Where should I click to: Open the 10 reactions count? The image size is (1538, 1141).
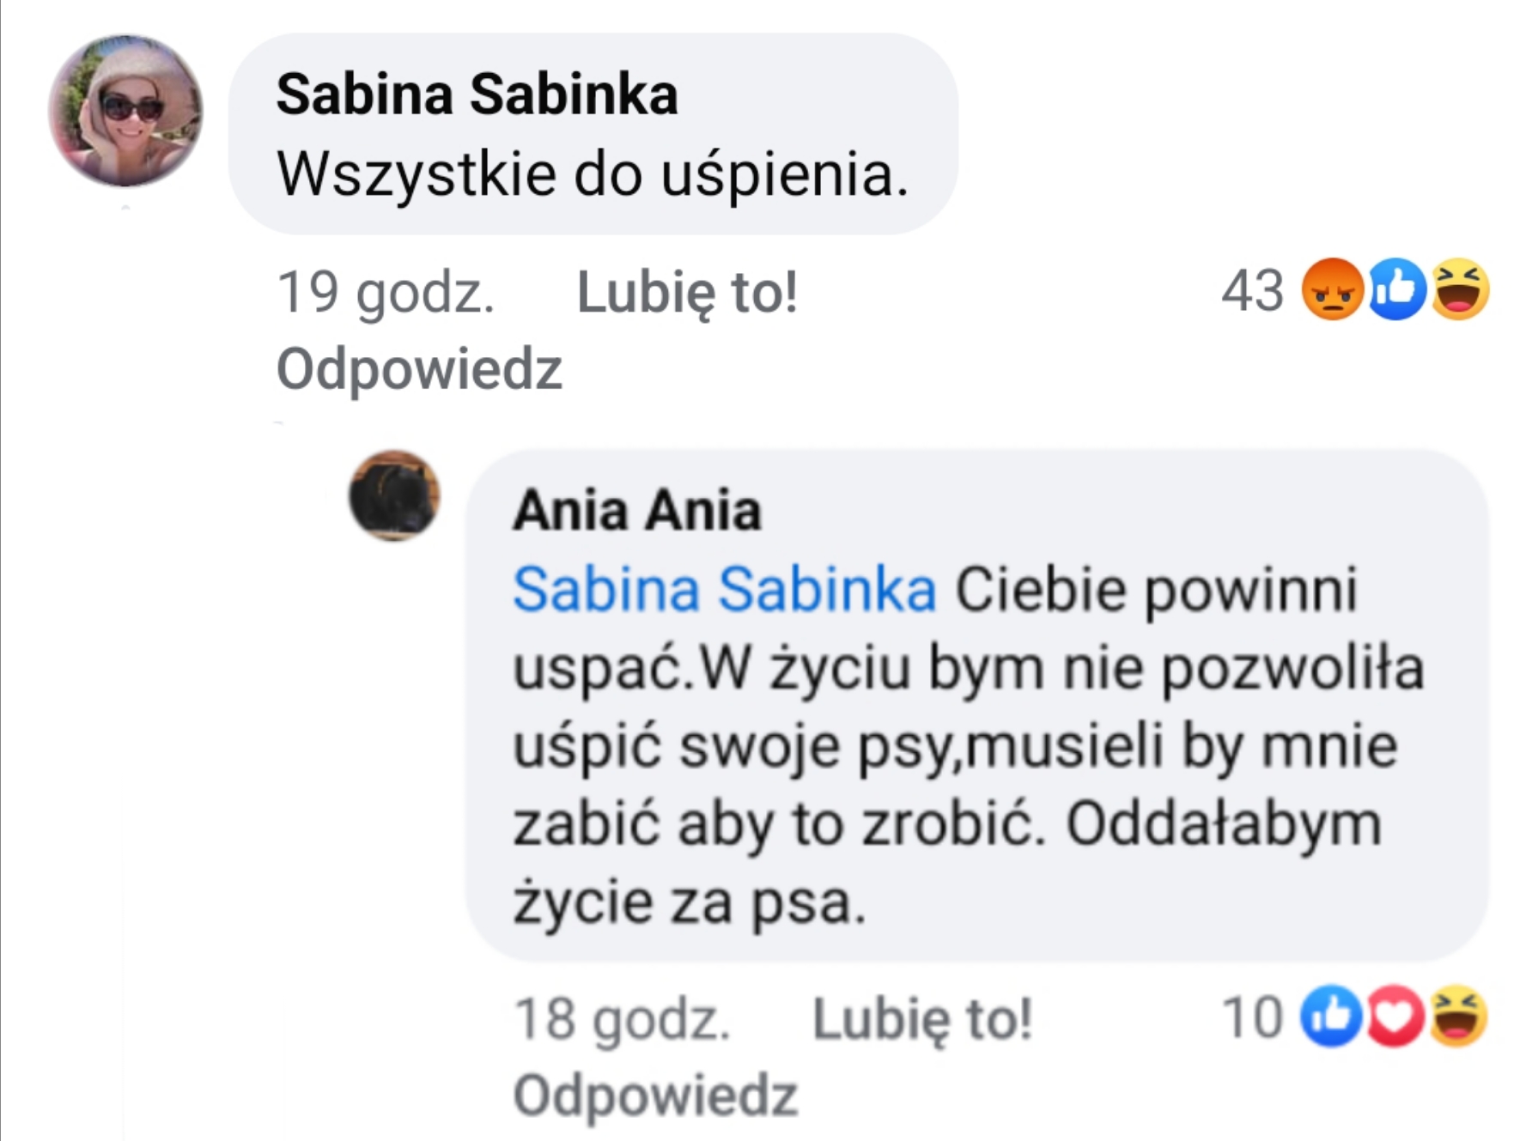pyautogui.click(x=1252, y=1017)
